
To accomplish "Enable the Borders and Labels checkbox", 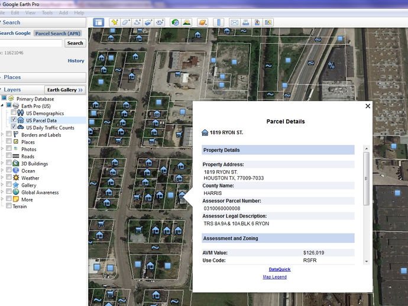I will tap(9, 134).
